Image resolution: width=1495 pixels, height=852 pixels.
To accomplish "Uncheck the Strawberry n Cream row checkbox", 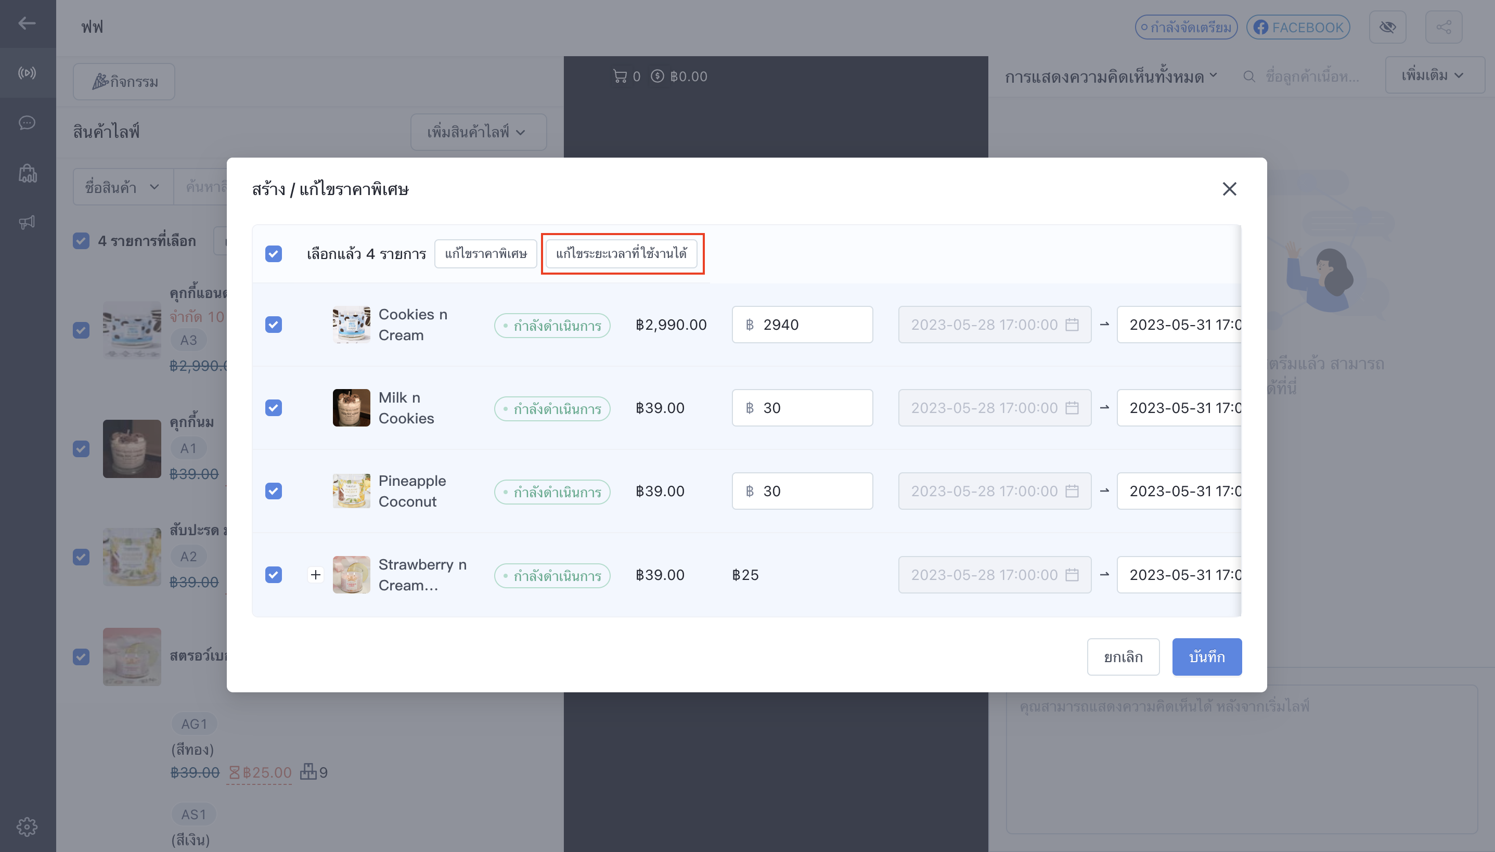I will (x=273, y=575).
